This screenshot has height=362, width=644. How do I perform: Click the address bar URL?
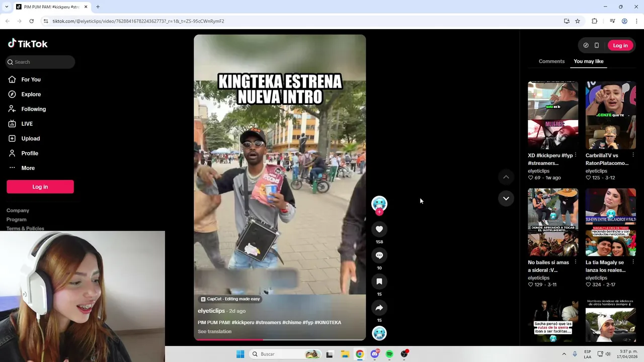pos(138,21)
